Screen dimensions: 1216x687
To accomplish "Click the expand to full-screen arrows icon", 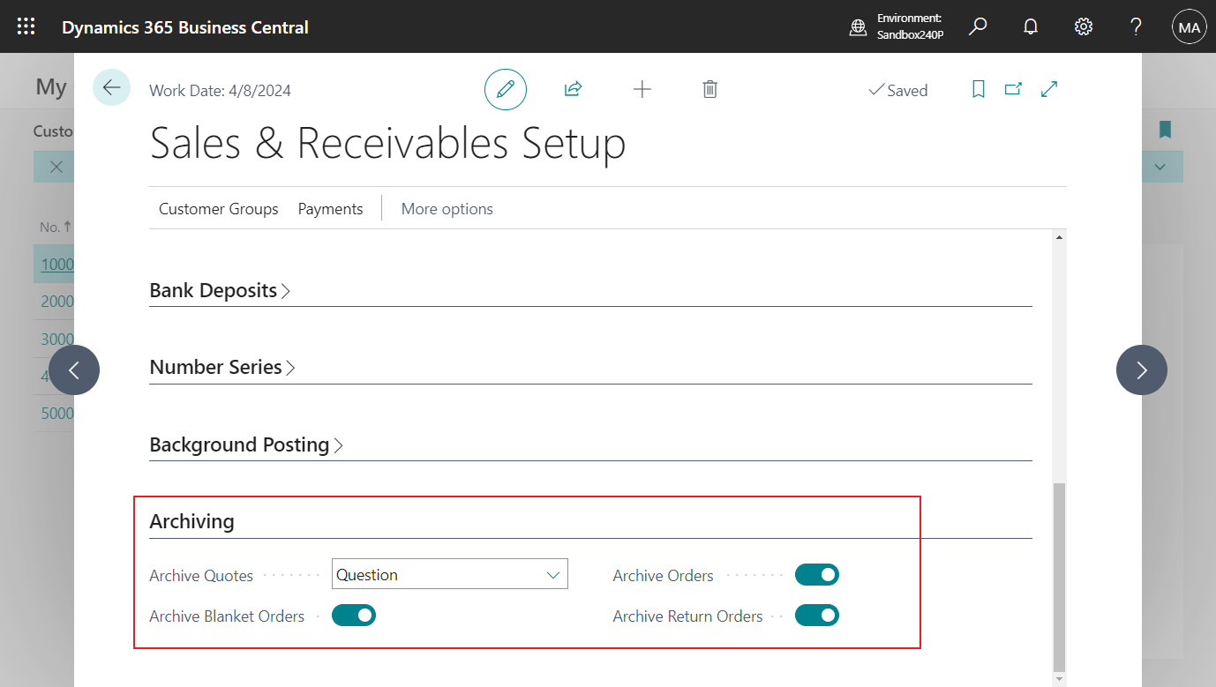I will (1049, 89).
